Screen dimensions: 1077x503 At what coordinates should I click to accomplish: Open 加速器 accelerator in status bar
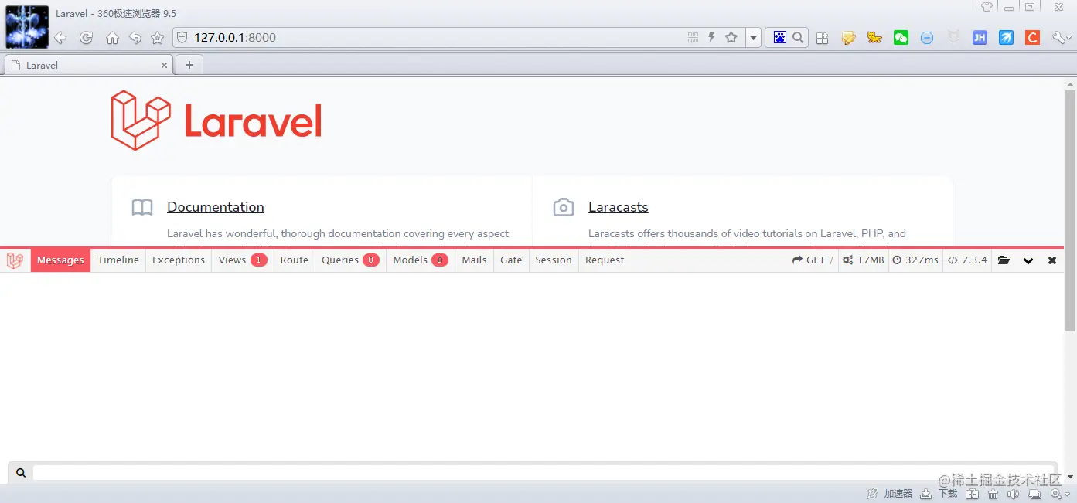(890, 494)
